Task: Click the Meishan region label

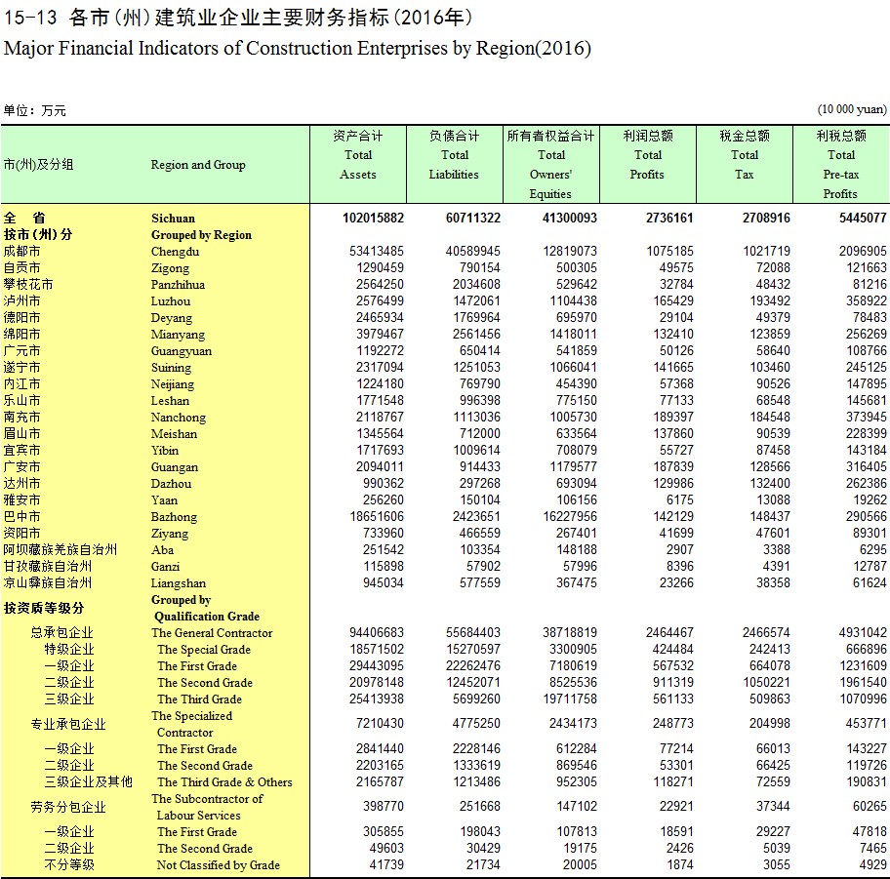Action: click(174, 433)
